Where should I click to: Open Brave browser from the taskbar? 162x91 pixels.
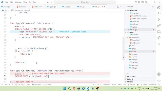click(74, 88)
